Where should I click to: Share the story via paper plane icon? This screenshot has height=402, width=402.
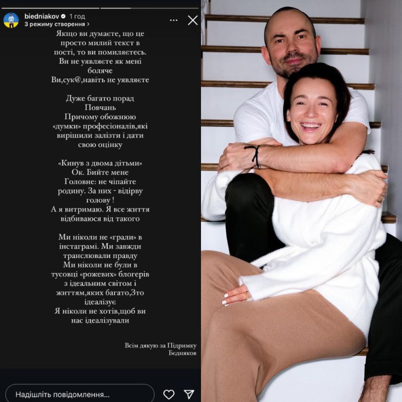click(x=189, y=394)
